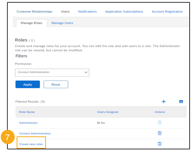
Task: Sort by Role Name column header
Action: click(27, 112)
